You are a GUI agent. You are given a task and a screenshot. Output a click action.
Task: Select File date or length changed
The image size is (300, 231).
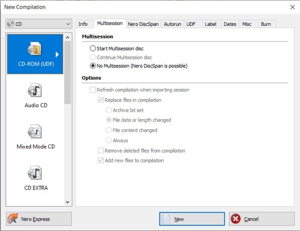[109, 120]
